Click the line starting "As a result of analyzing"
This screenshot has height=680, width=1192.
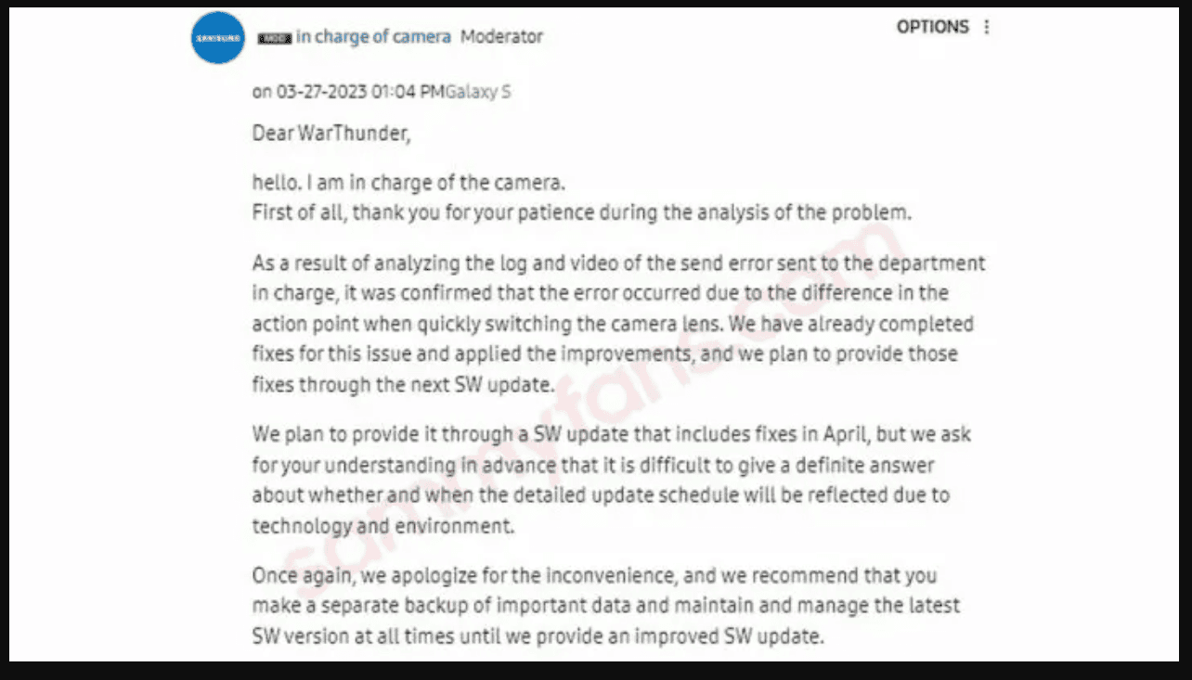pos(618,263)
